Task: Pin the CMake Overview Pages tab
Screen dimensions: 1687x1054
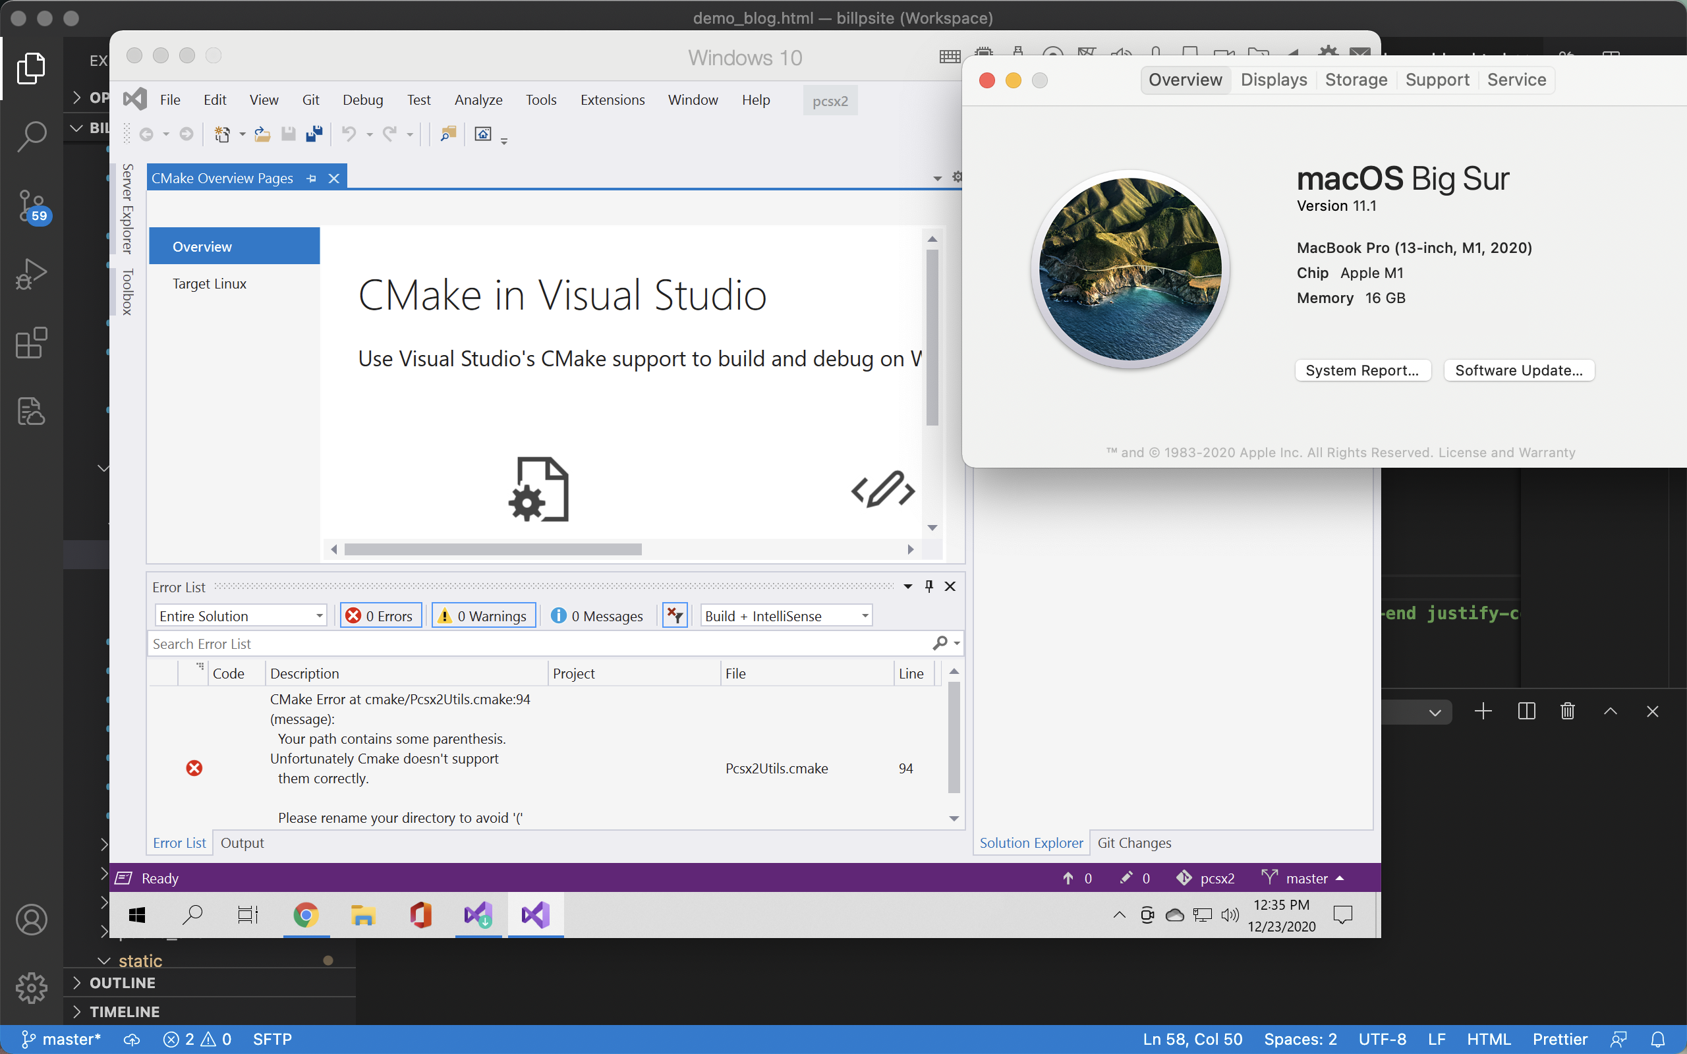Action: pyautogui.click(x=311, y=179)
